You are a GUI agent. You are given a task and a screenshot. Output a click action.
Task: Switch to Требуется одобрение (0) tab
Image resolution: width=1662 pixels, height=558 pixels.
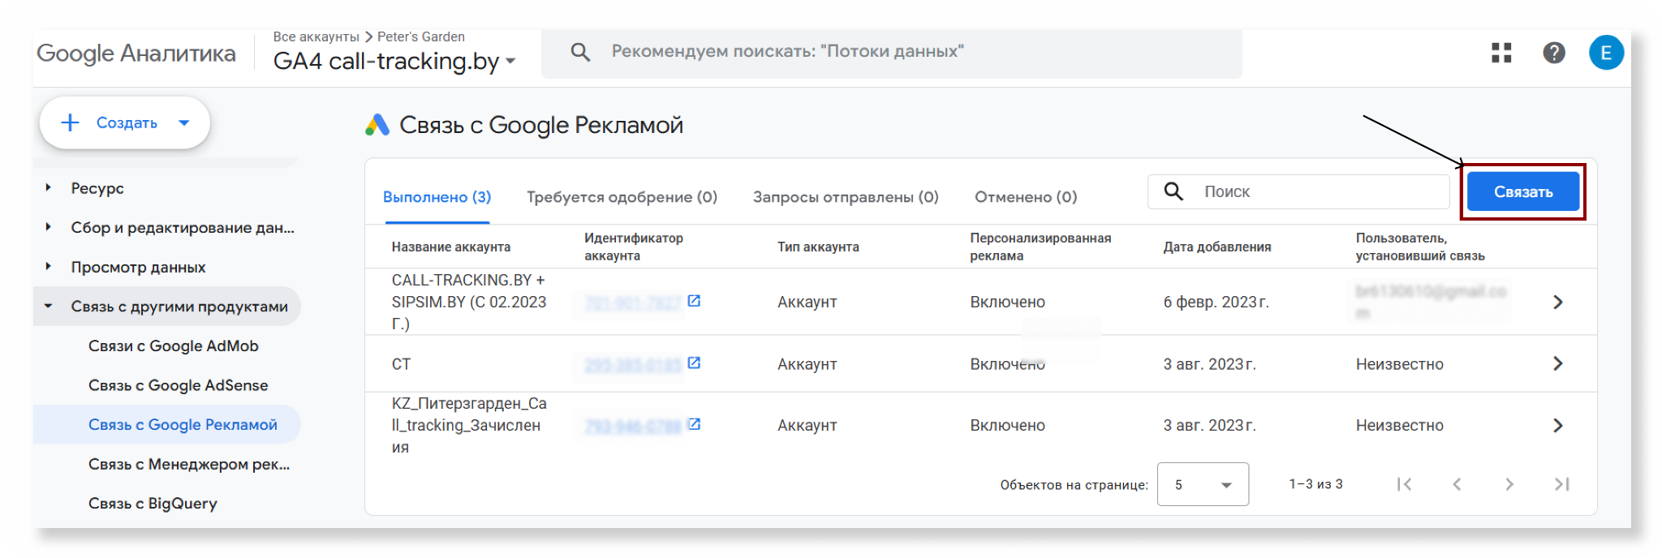tap(622, 197)
